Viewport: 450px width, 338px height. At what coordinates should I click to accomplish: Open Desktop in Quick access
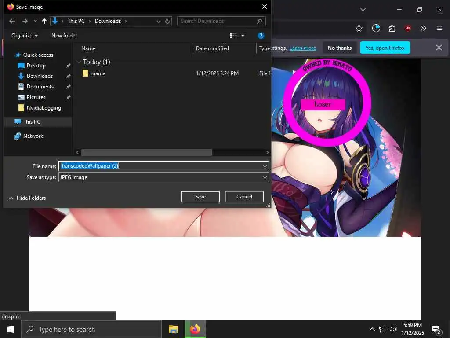tap(36, 66)
